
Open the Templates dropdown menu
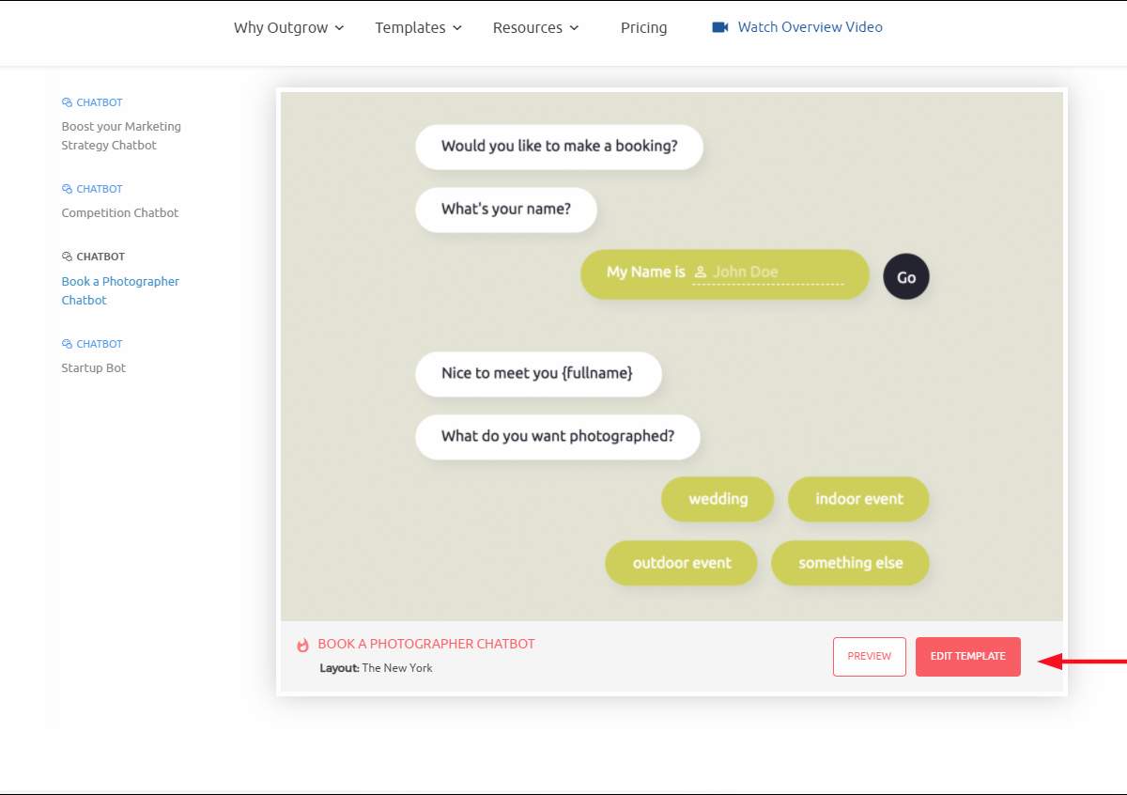pos(418,28)
